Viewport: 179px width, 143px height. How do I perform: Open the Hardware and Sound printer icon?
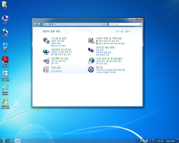coord(46,61)
